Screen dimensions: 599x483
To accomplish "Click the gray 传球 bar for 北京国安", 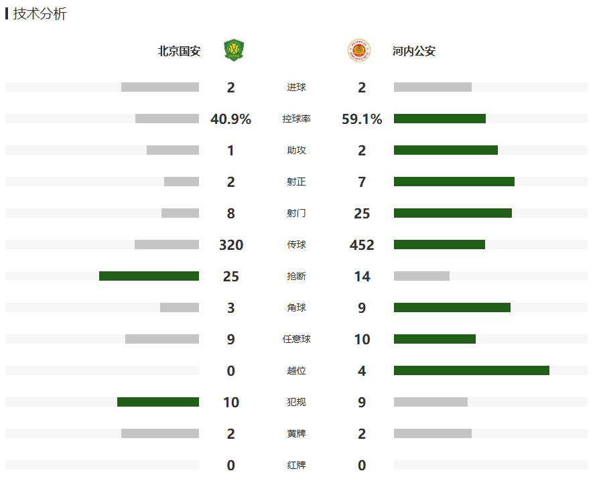I will point(167,245).
